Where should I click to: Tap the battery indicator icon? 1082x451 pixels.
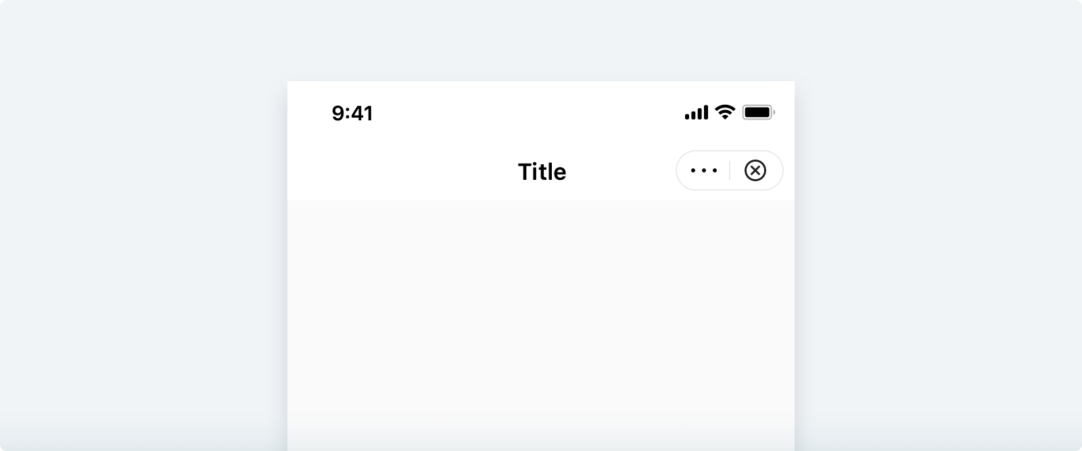[x=757, y=112]
